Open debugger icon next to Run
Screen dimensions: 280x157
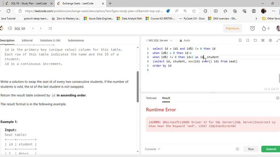click(x=237, y=149)
